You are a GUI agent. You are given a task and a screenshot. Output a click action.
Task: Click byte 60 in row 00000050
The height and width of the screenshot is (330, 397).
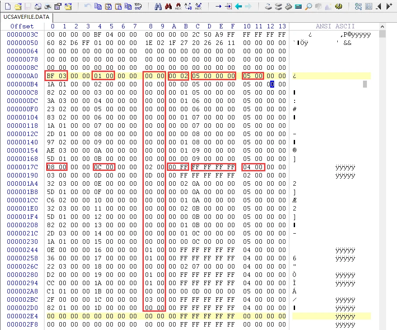(x=51, y=43)
